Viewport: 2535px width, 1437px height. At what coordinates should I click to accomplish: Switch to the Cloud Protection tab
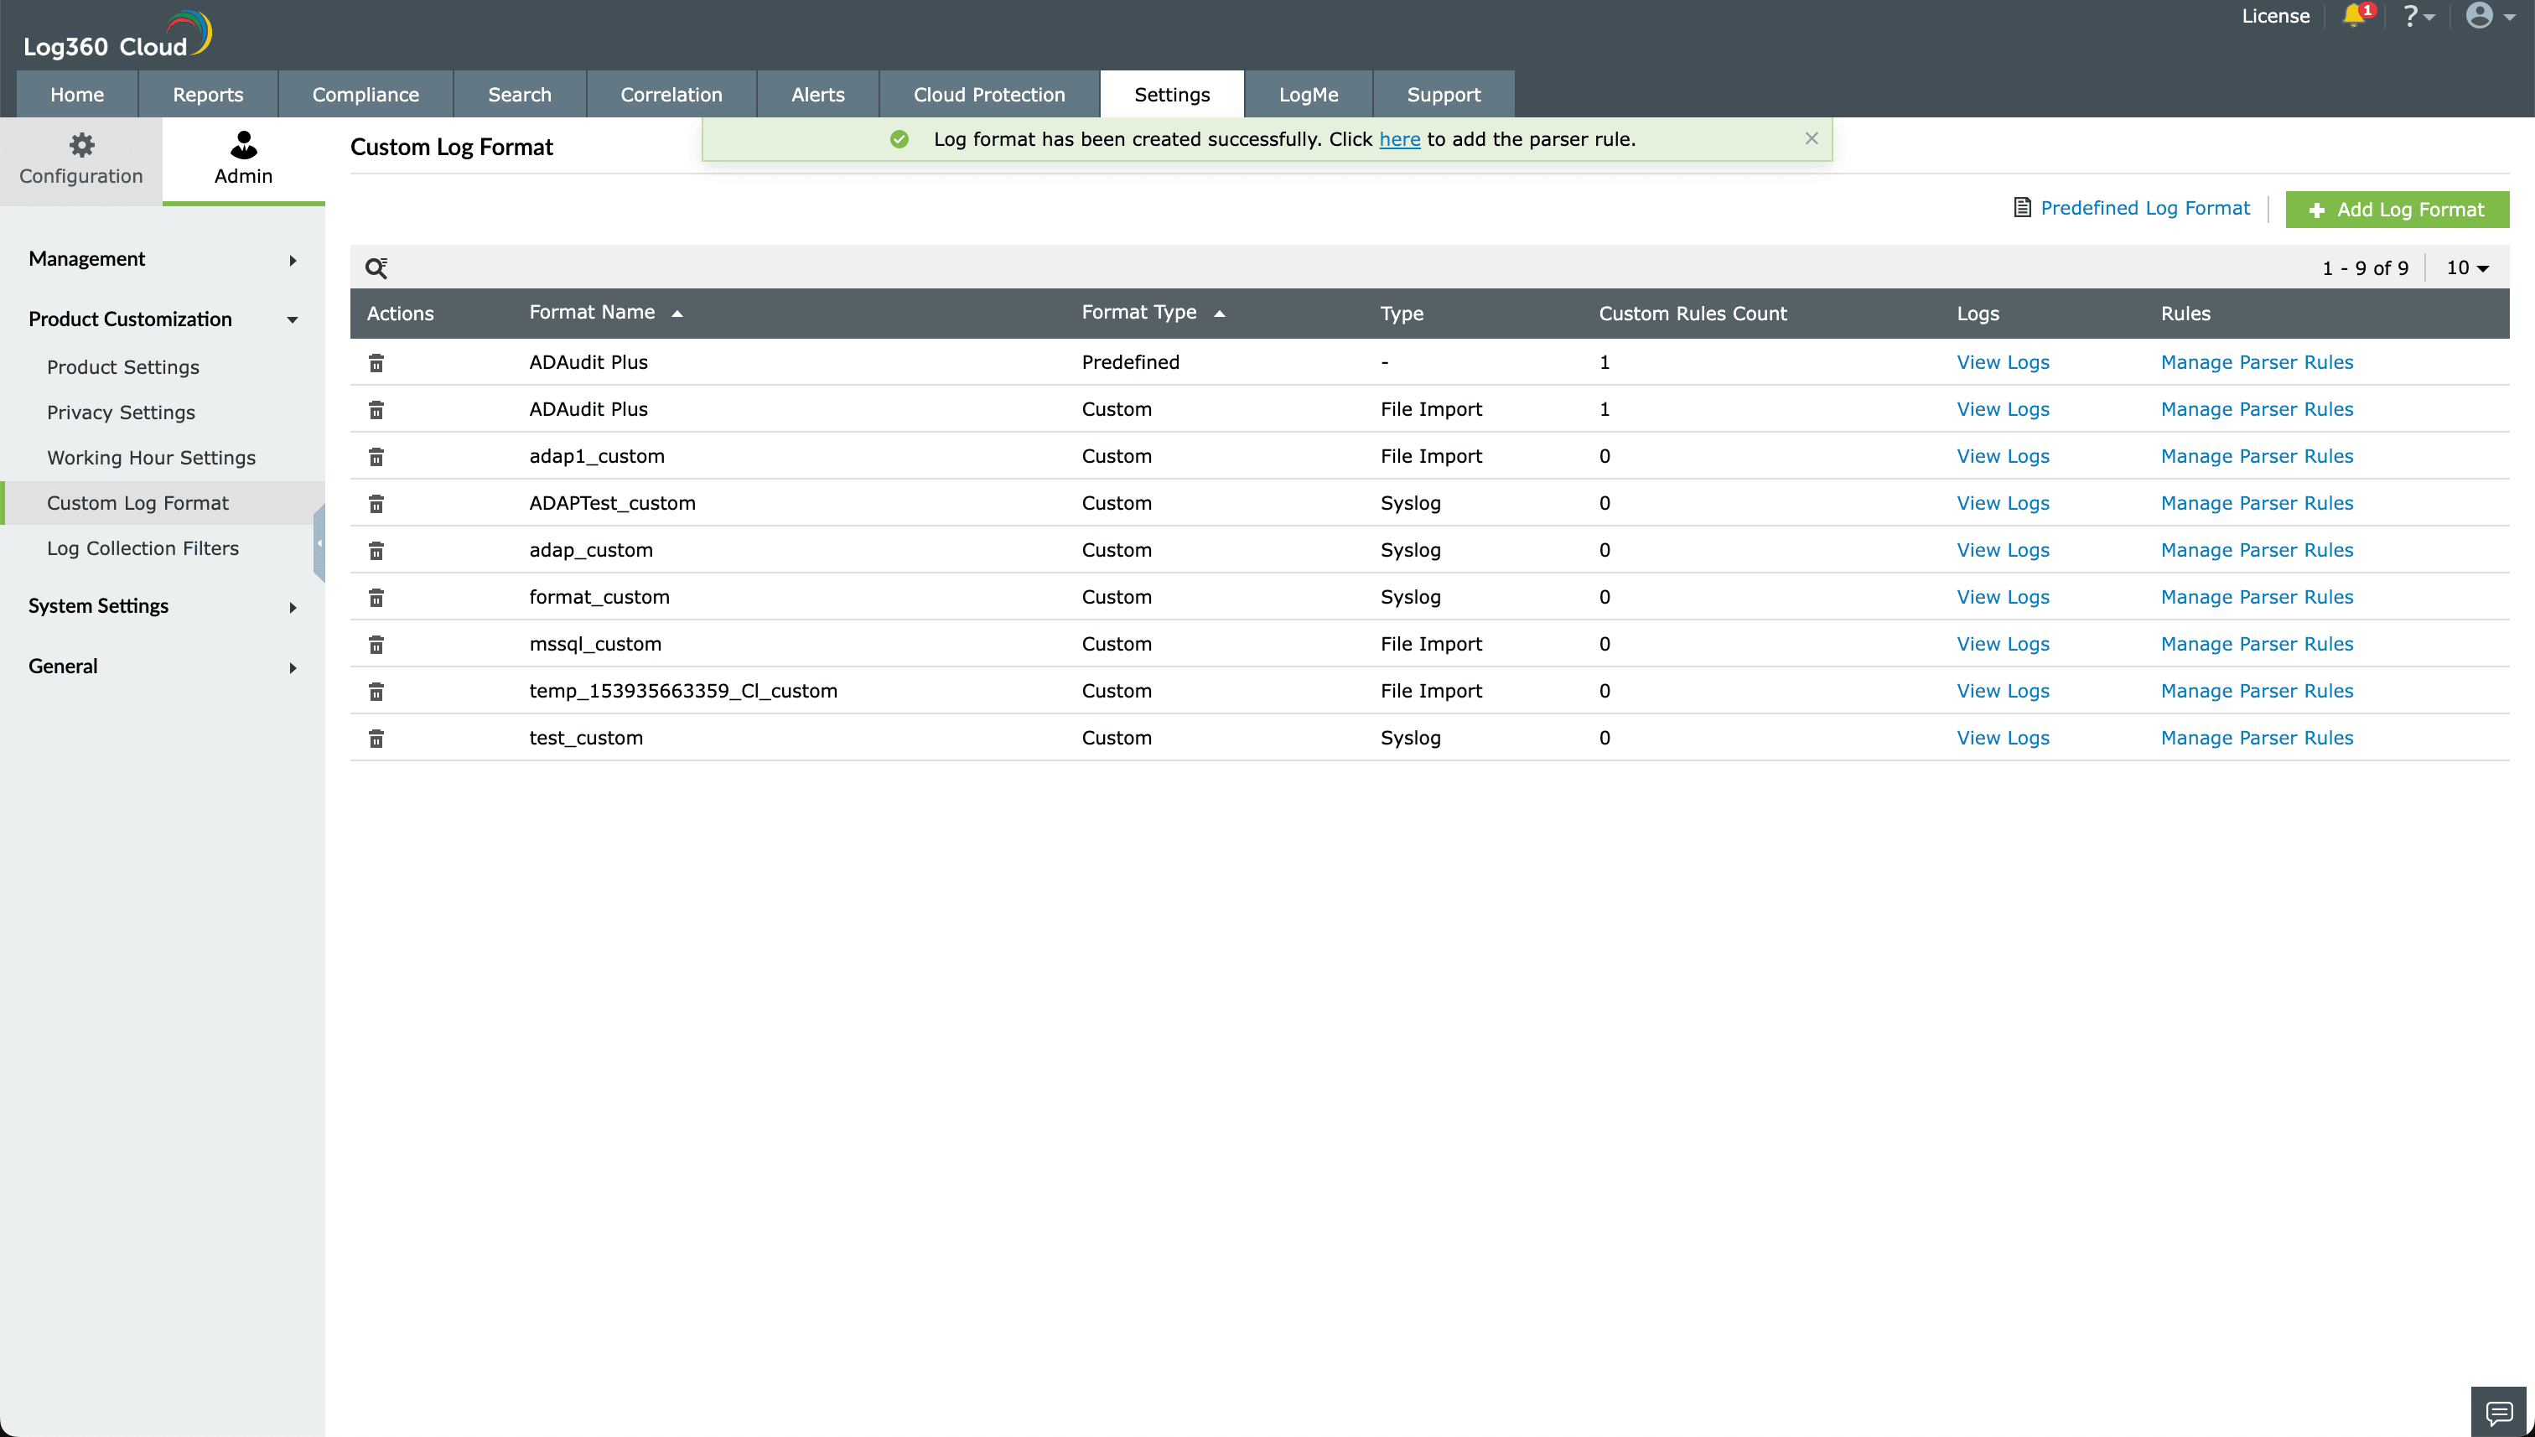988,94
